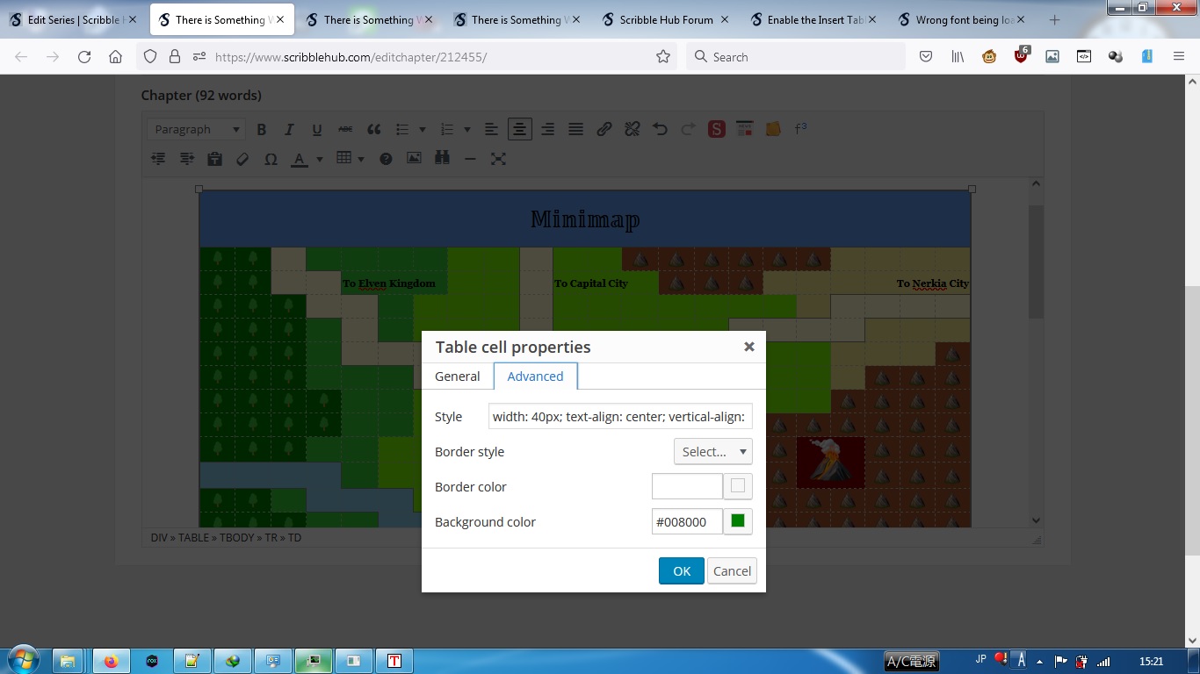
Task: Click the special character omega icon
Action: point(271,159)
